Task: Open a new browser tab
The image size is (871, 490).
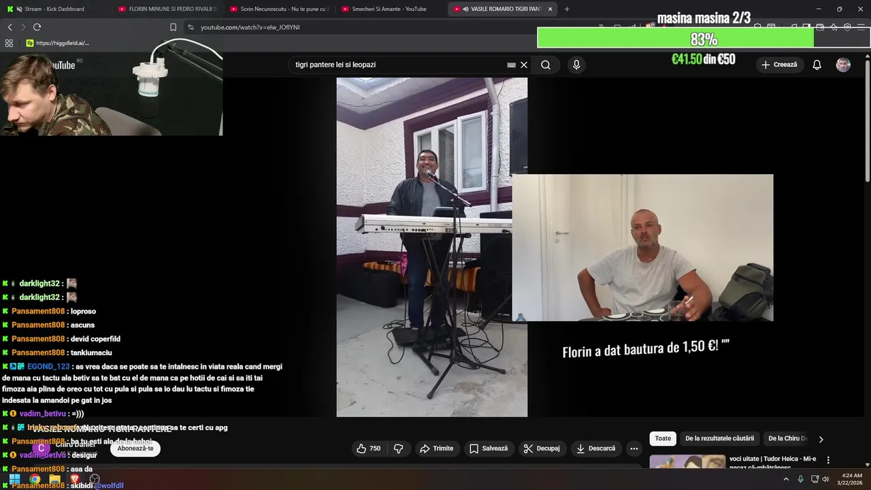Action: tap(567, 9)
